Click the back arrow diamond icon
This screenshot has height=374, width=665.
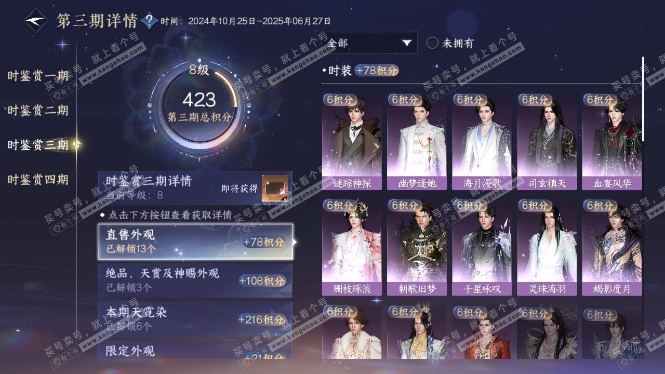pyautogui.click(x=36, y=21)
